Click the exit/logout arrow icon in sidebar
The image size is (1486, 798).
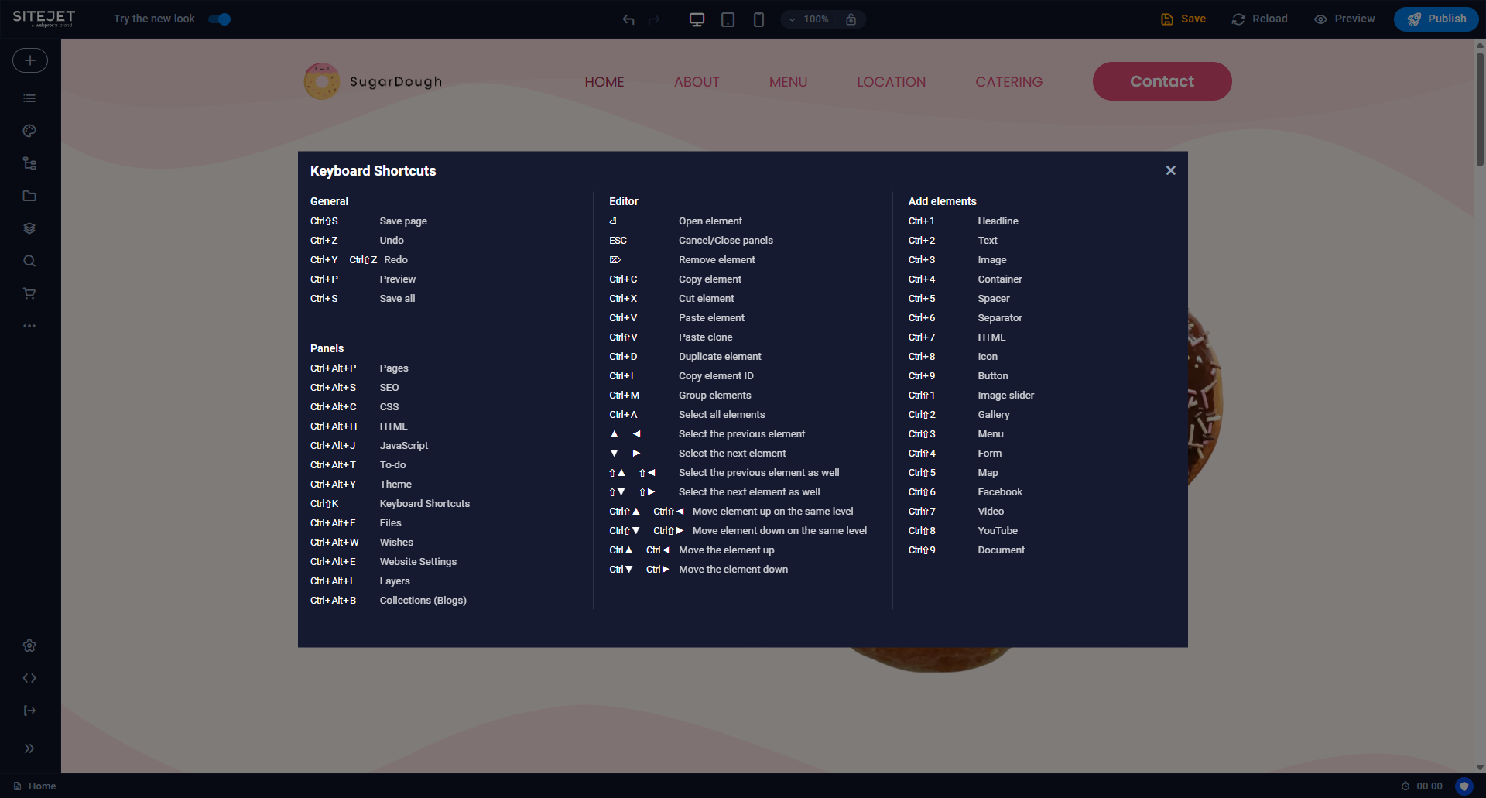[x=29, y=711]
